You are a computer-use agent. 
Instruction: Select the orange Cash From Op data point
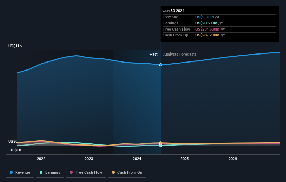161,143
